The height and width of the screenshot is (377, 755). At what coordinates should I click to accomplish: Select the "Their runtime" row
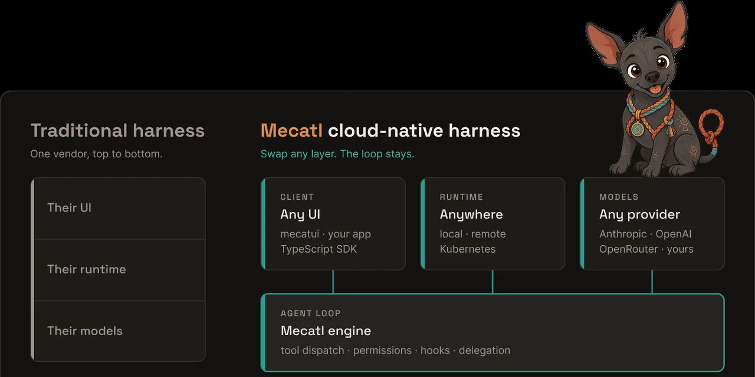coord(119,270)
